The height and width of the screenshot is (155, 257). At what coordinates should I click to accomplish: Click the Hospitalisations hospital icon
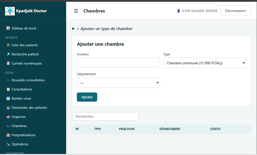point(8,135)
